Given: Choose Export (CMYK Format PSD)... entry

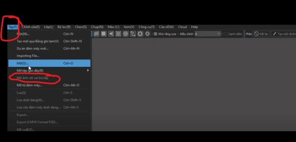Looking at the screenshot, I should point(49,122).
